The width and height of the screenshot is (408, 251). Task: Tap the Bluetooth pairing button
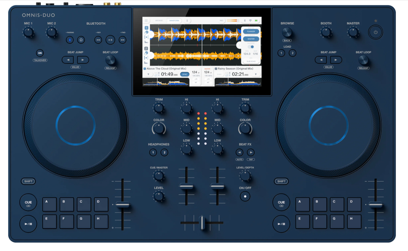70,40
